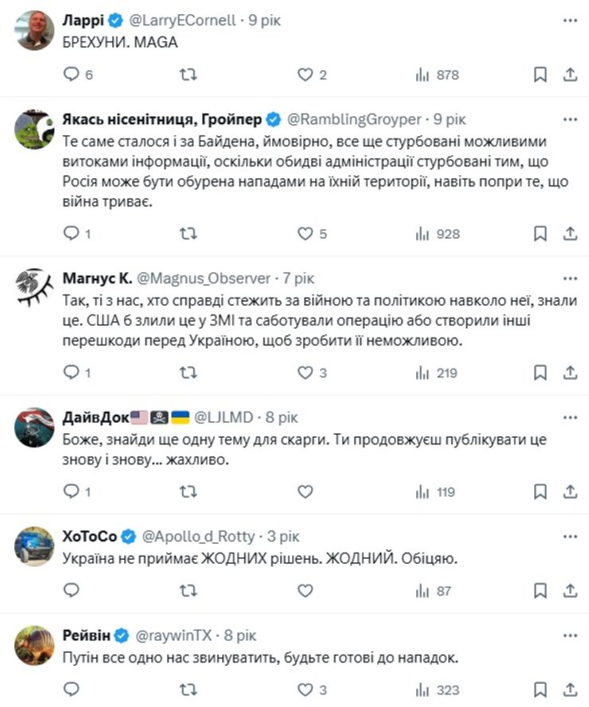
Task: Reply to Ларрі's БРЕХУНИ tweet
Action: click(x=73, y=75)
